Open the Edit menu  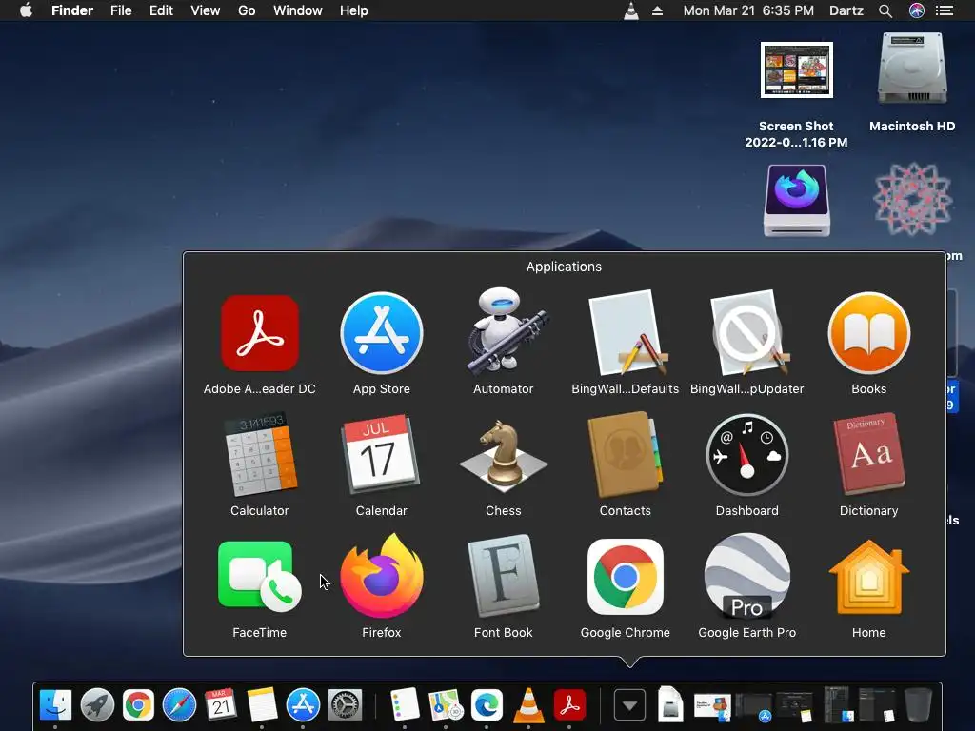pos(161,10)
